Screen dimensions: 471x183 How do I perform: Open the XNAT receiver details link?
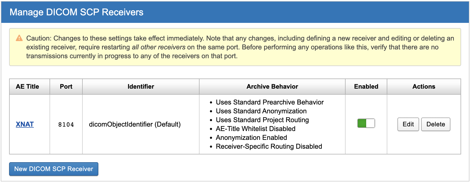(25, 125)
